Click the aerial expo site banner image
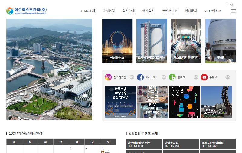The image size is (242, 153). click(x=49, y=70)
